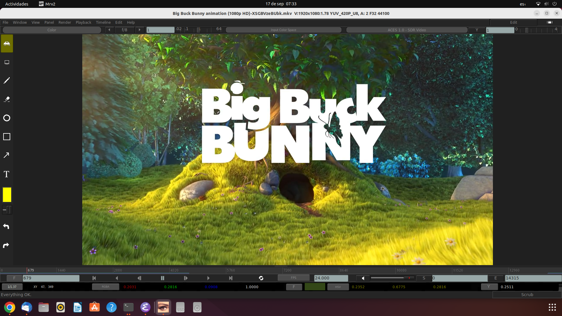Open the FPS preset dropdown

click(x=294, y=278)
